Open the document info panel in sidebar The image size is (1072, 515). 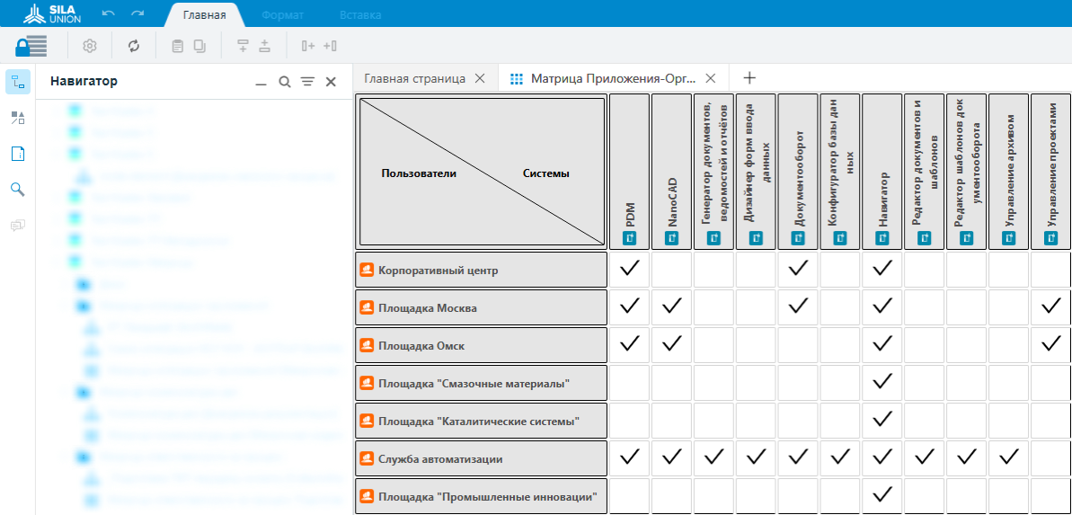[18, 154]
